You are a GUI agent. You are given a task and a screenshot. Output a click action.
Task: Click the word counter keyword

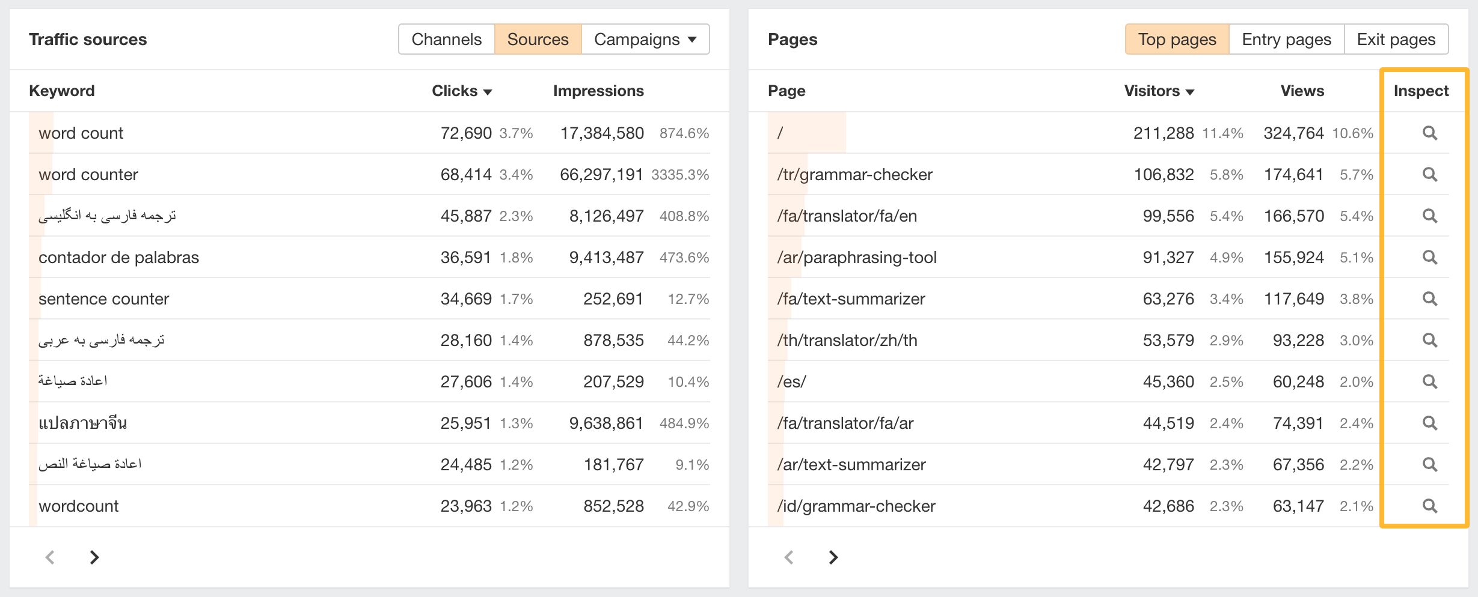(x=88, y=174)
